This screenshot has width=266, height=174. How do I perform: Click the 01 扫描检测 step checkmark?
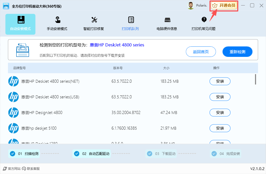[x=12, y=154]
